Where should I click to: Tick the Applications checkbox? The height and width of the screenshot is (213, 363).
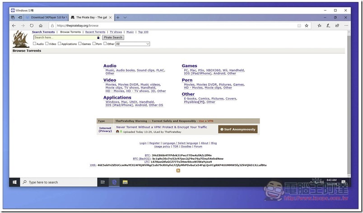point(59,43)
